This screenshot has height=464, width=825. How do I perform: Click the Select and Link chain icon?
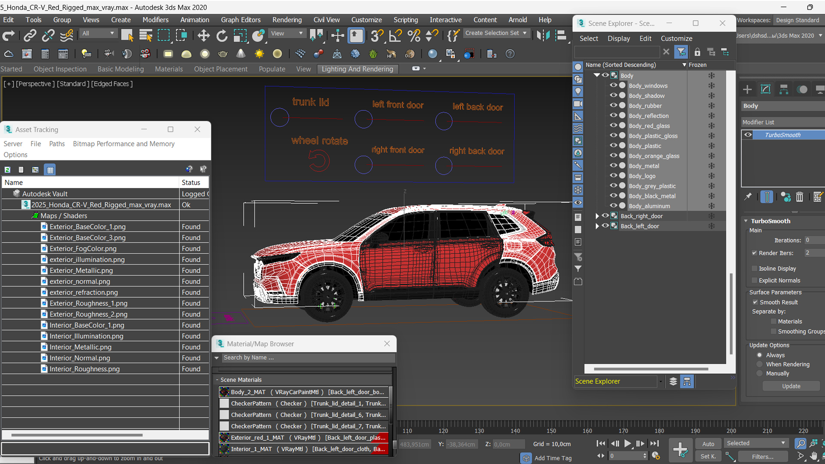[x=30, y=36]
